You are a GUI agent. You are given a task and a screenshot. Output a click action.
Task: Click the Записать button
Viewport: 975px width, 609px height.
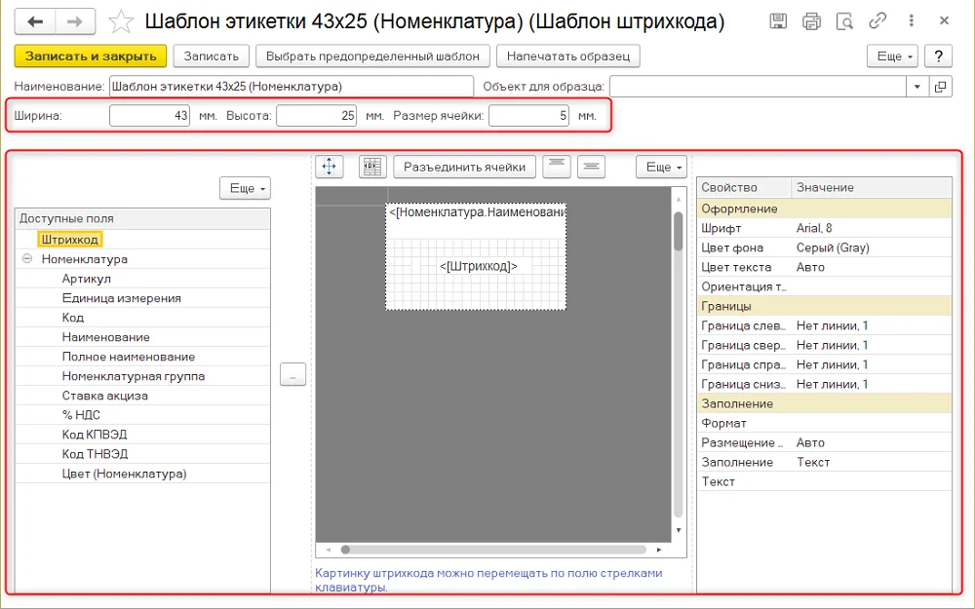212,56
